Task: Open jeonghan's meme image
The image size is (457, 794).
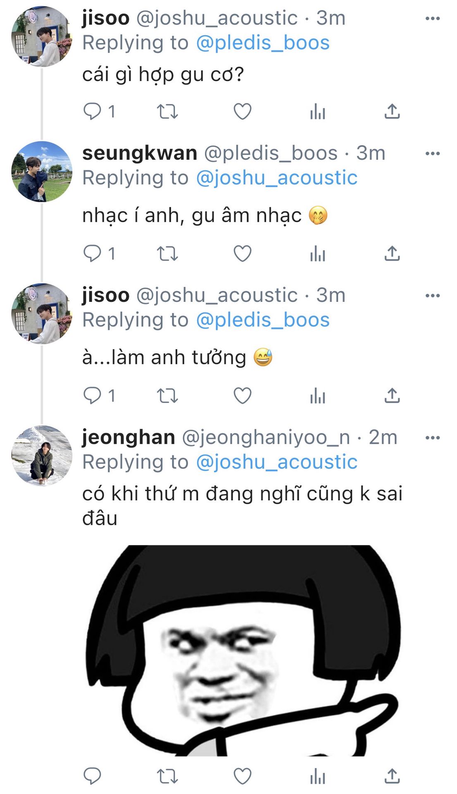Action: point(244,650)
